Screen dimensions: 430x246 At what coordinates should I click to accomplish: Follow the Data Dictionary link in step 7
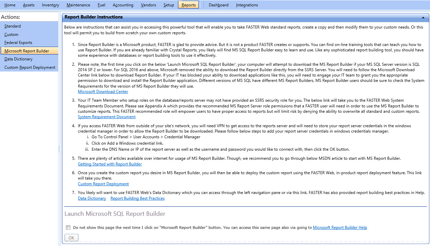coord(92,198)
